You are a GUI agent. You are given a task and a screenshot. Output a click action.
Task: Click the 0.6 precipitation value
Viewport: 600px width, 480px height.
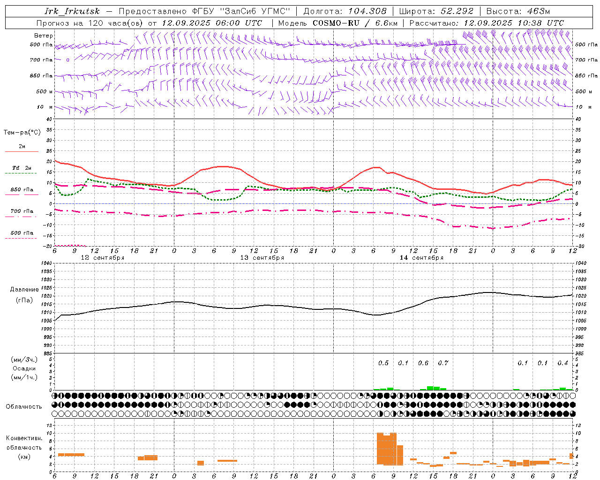click(423, 363)
